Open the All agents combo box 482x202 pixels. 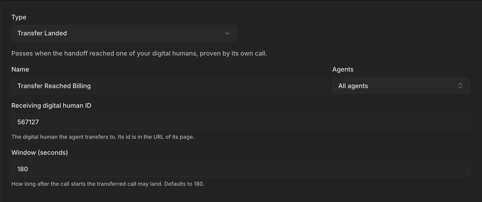pyautogui.click(x=401, y=86)
